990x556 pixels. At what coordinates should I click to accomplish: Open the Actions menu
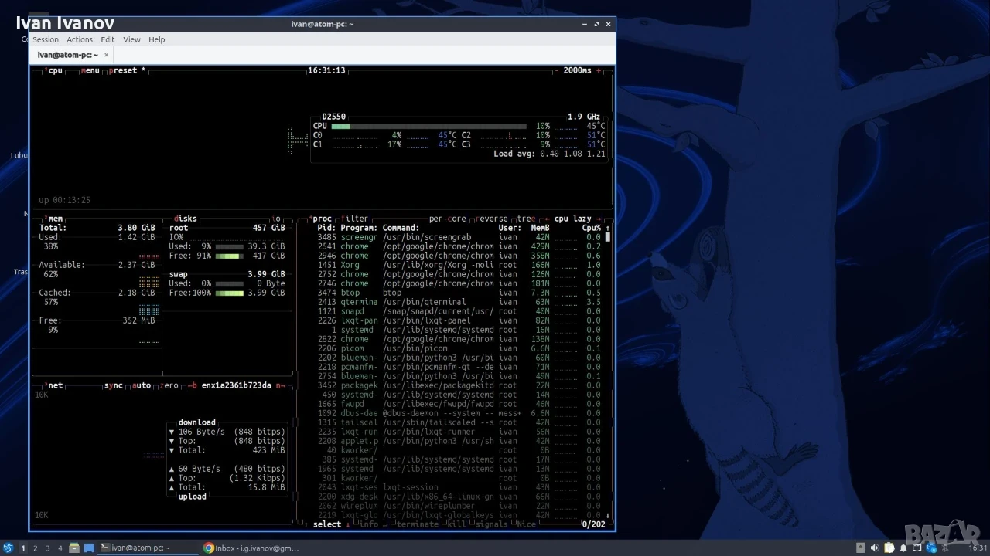(80, 39)
